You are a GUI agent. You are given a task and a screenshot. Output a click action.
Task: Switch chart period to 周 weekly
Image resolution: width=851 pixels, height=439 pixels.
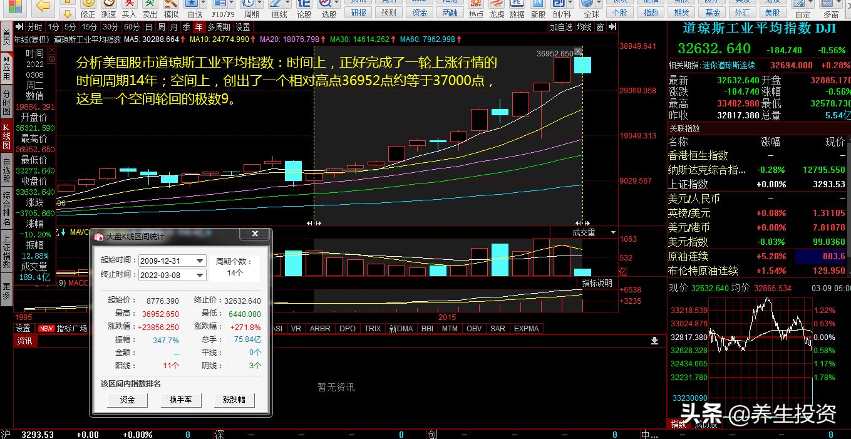[162, 27]
